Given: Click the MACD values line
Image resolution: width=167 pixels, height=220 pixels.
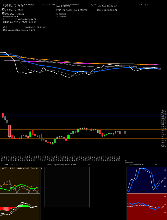Looking at the screenshot, I should click(x=19, y=22).
